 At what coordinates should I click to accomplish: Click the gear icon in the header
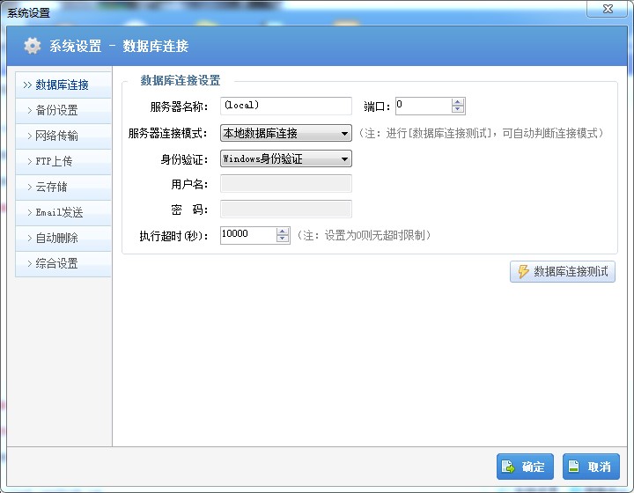coord(32,46)
